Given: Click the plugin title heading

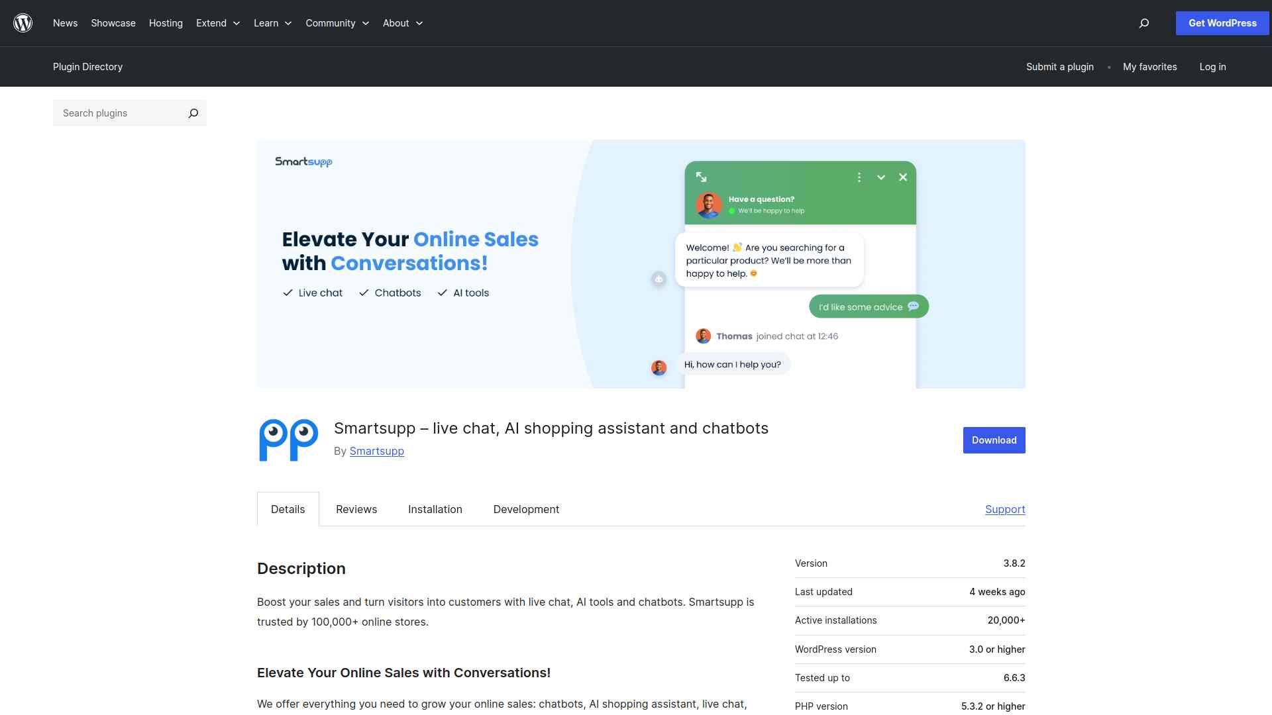Looking at the screenshot, I should 551,428.
